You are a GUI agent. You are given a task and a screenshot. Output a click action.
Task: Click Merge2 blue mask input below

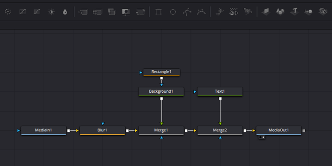(220, 137)
